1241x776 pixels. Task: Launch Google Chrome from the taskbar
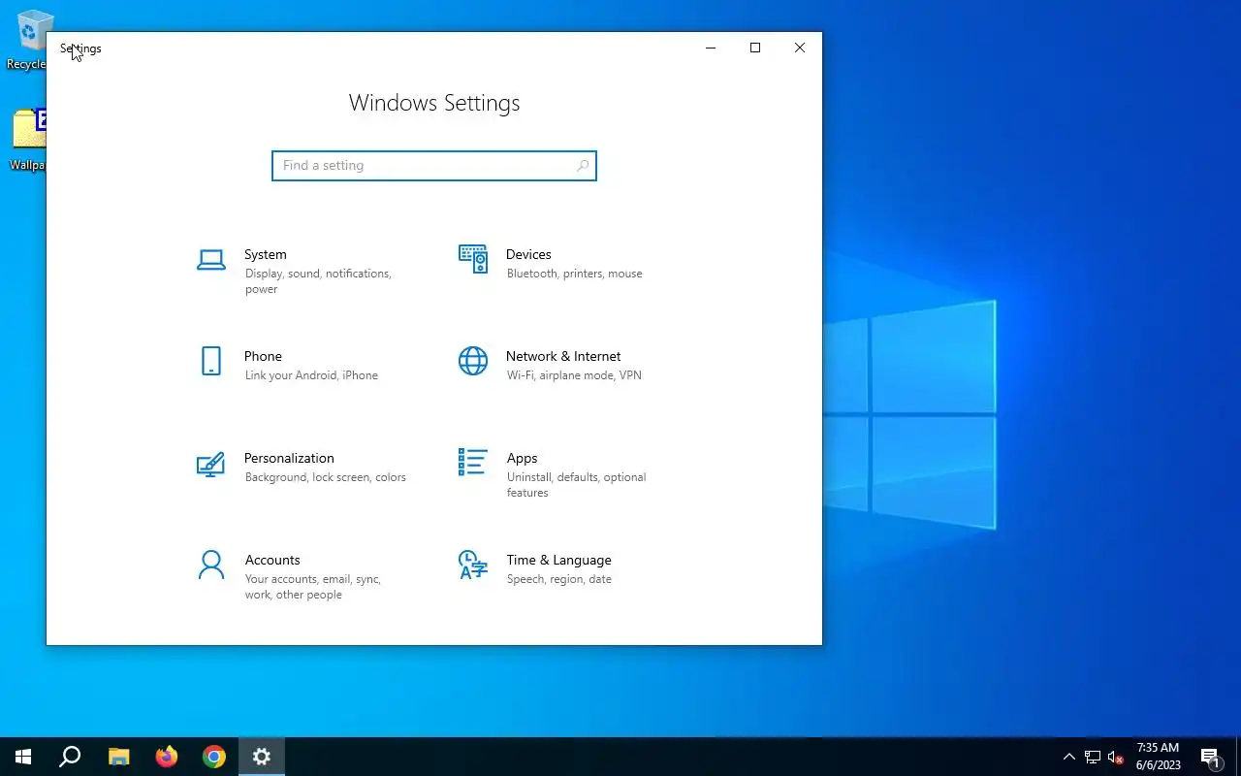(x=214, y=757)
